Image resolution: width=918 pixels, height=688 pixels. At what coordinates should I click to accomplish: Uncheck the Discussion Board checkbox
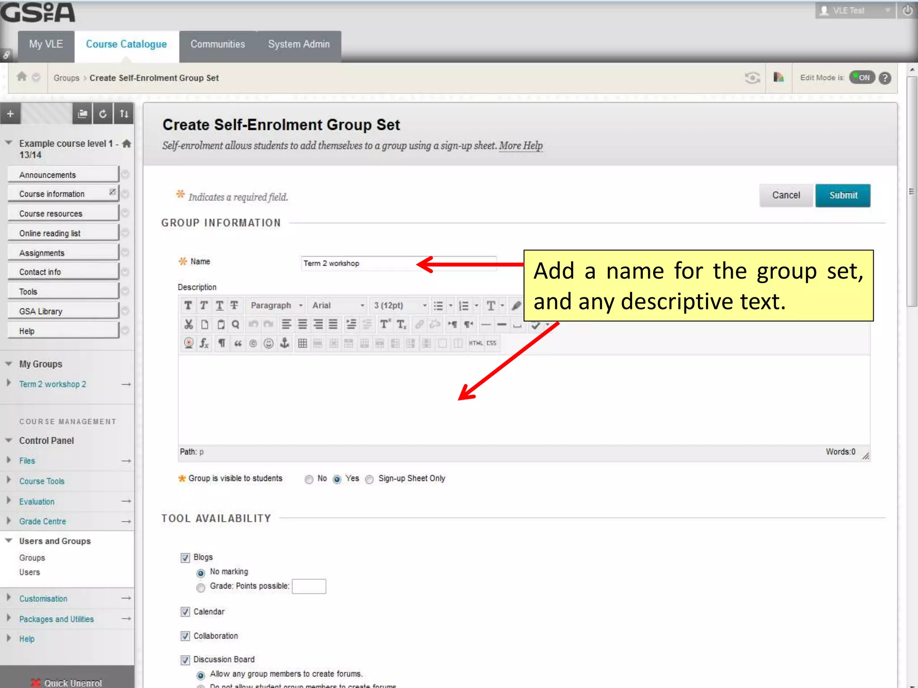pos(185,660)
